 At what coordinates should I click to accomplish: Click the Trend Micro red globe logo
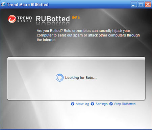[12, 19]
